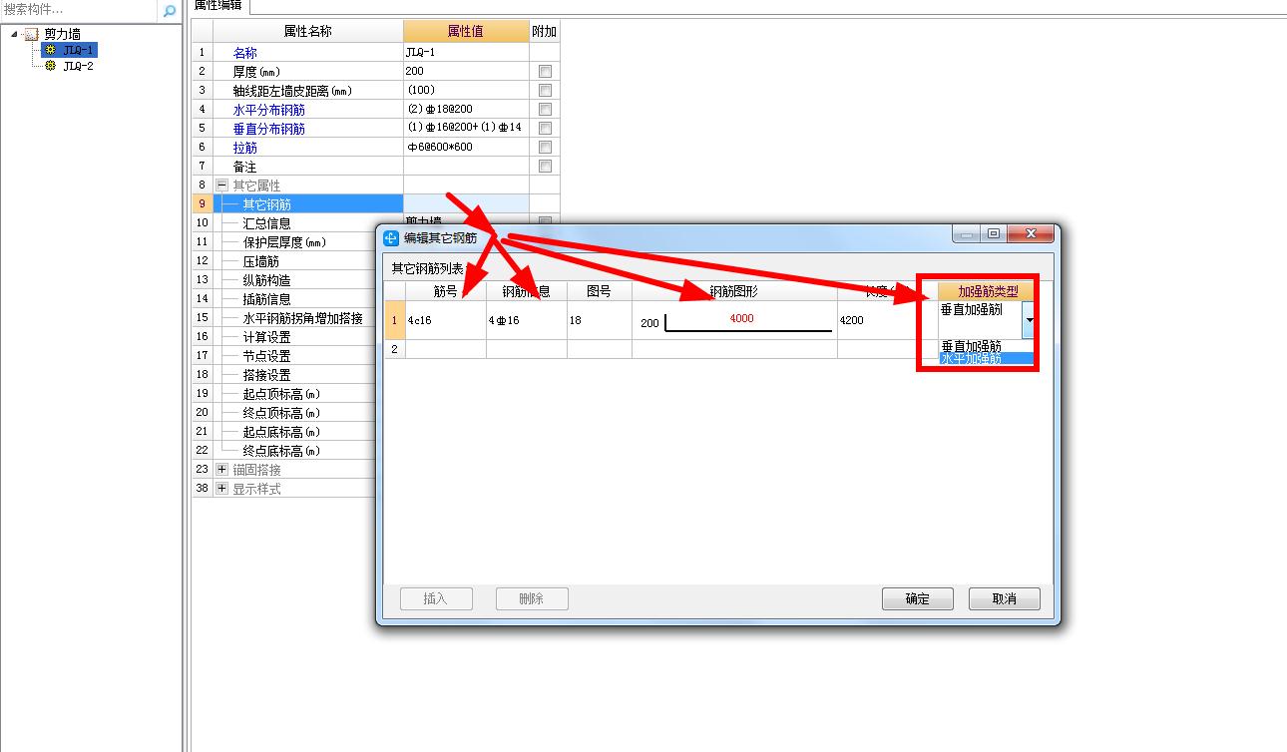Check the 附加 box for 垂直分布钢筋
Image resolution: width=1287 pixels, height=752 pixels.
[545, 128]
